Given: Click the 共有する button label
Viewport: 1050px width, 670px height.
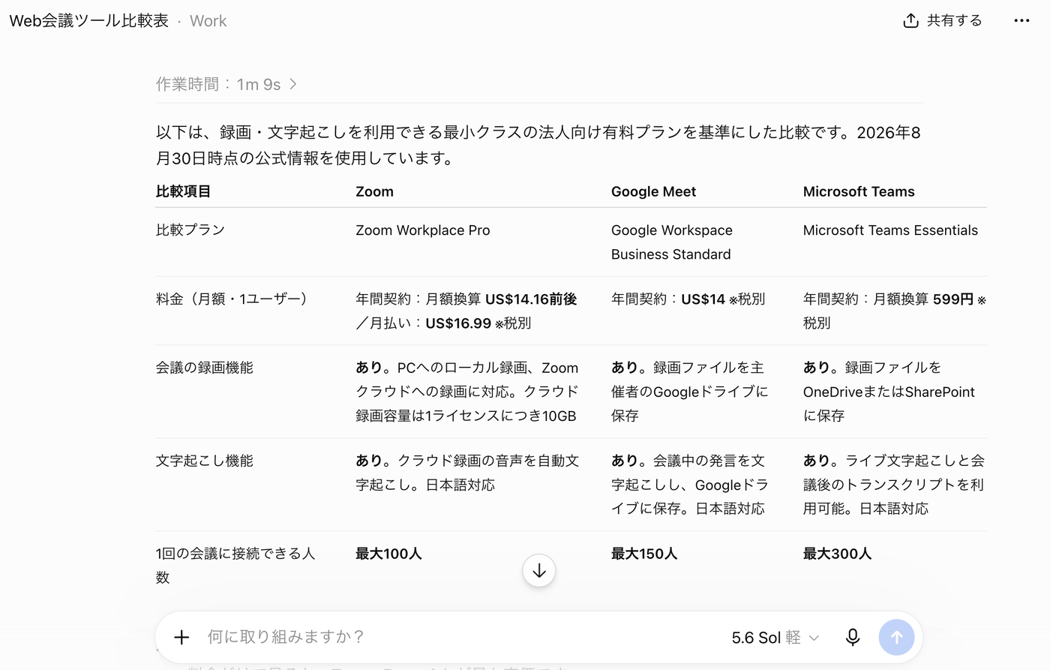Looking at the screenshot, I should 954,21.
